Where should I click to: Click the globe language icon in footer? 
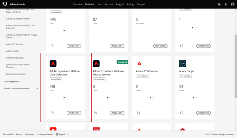tap(57, 134)
